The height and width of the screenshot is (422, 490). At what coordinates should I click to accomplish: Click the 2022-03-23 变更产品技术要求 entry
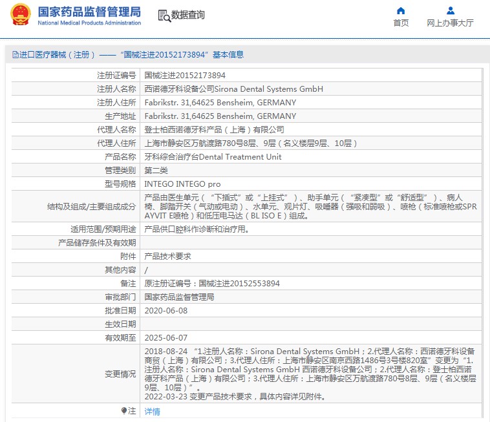[235, 397]
